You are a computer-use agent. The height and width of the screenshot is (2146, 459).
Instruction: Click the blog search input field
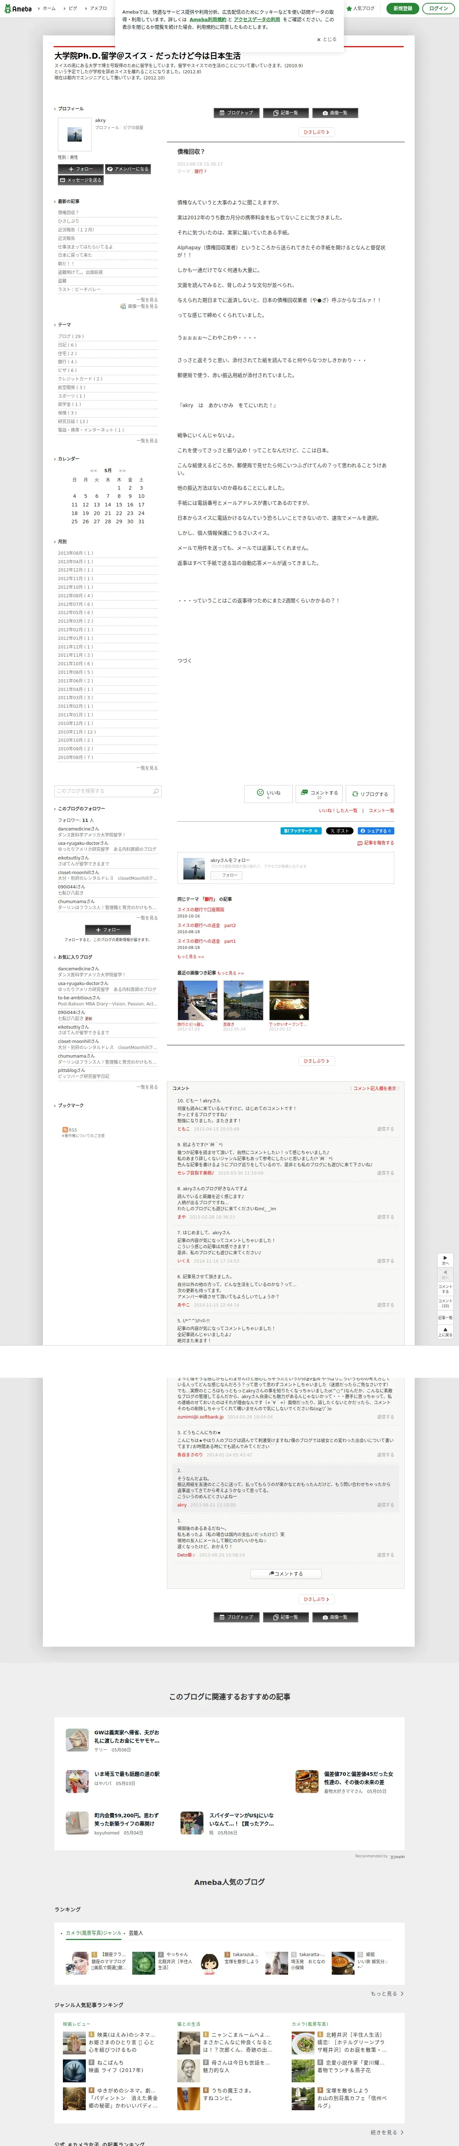point(103,792)
